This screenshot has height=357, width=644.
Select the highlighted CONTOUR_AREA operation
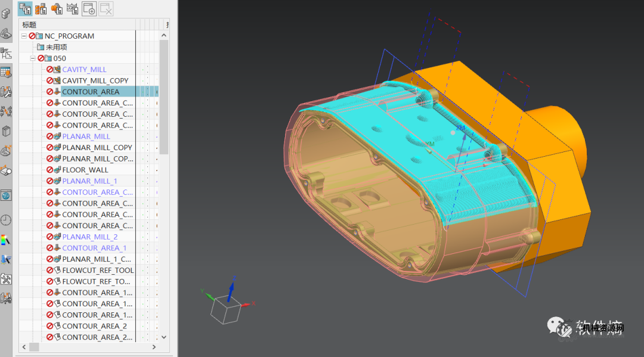click(91, 92)
